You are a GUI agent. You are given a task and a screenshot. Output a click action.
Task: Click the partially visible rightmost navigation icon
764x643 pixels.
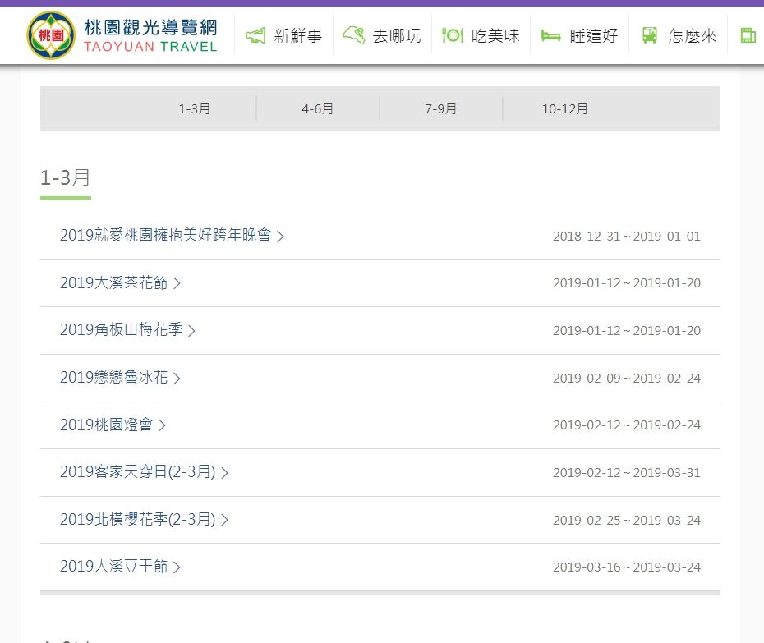click(x=748, y=35)
